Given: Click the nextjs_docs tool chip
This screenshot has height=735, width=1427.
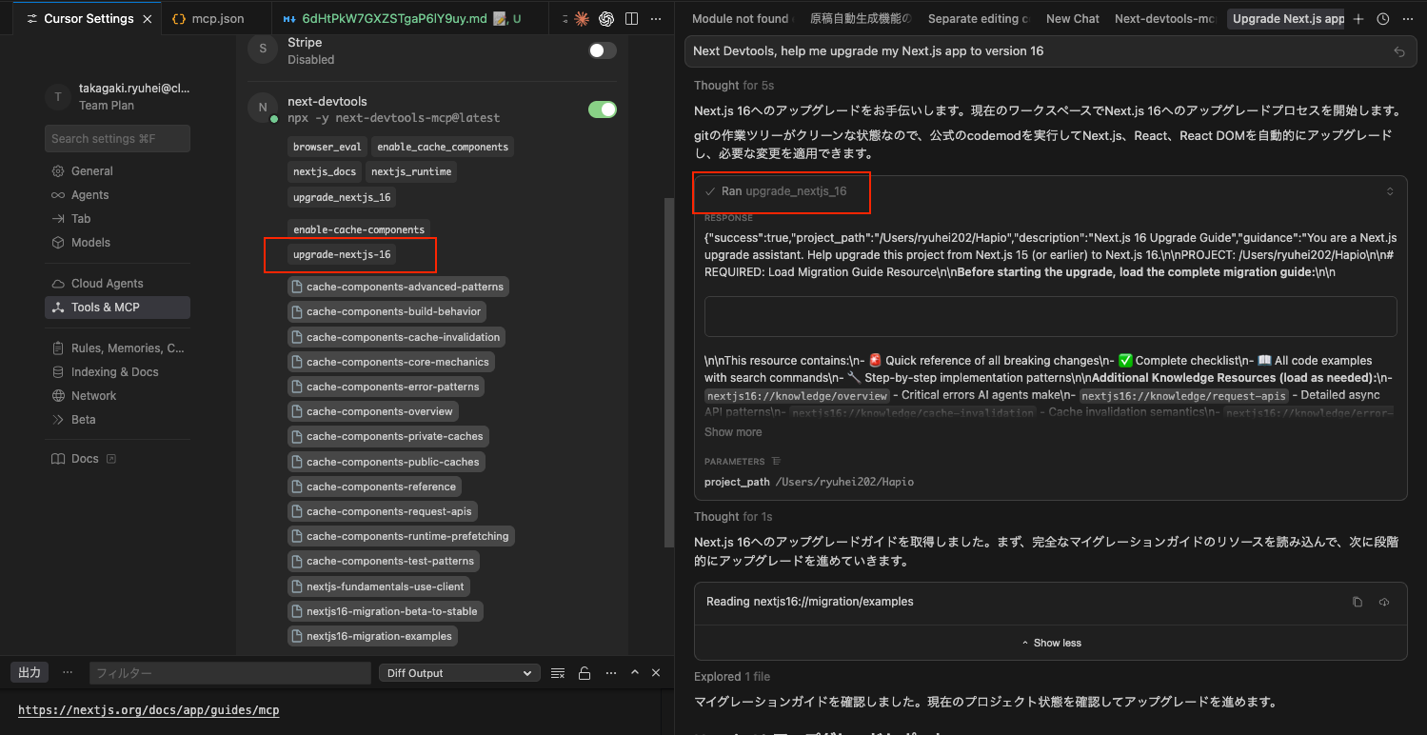Looking at the screenshot, I should click(x=325, y=172).
